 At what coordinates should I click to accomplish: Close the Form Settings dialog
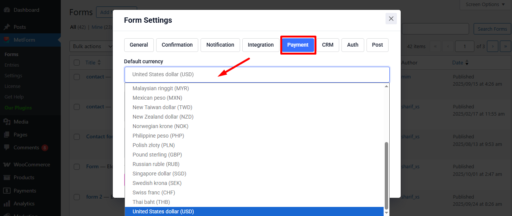point(391,19)
